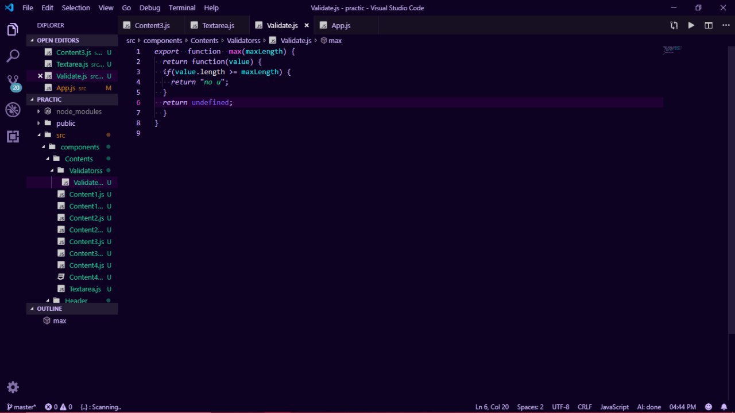Image resolution: width=735 pixels, height=413 pixels.
Task: Collapse the Outline section
Action: (x=72, y=308)
